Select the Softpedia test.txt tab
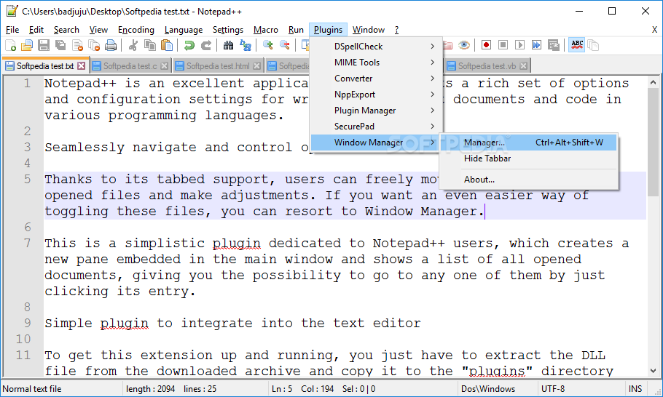663x397 pixels. pos(45,66)
